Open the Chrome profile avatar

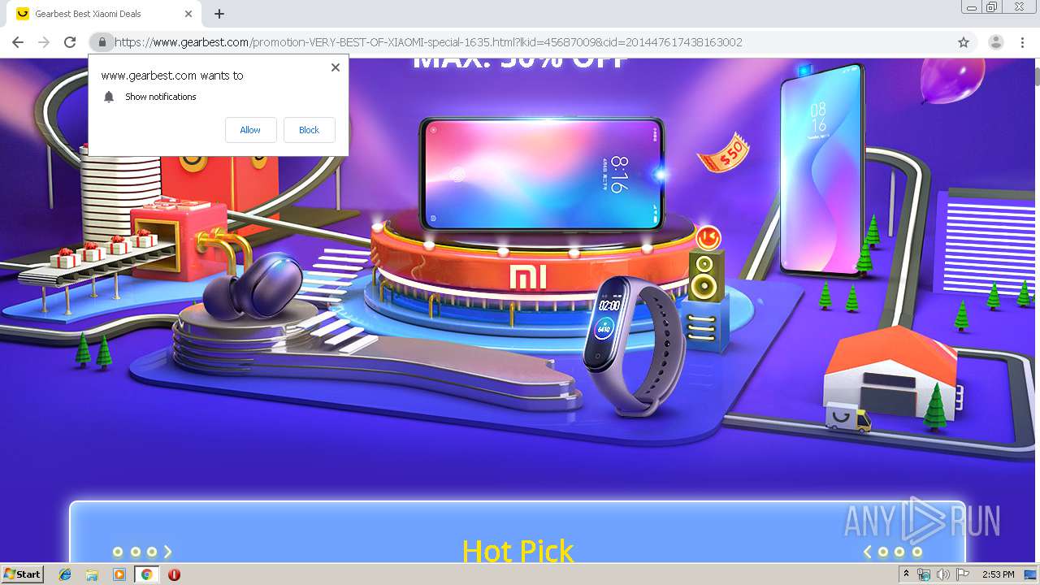tap(995, 42)
